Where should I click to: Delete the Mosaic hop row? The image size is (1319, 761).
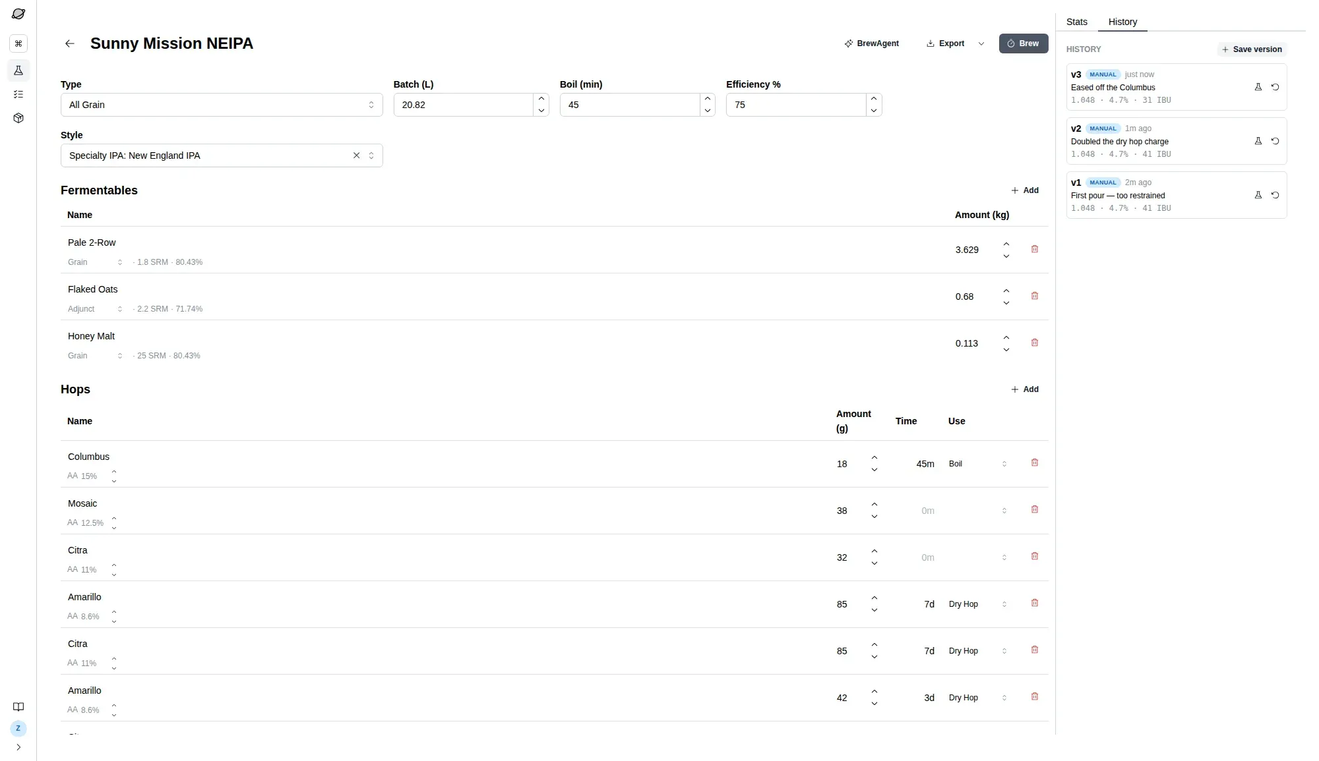tap(1035, 509)
